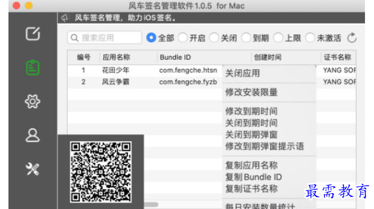This screenshot has height=209, width=374.
Task: Select the 风云争霸 app row
Action: click(116, 82)
